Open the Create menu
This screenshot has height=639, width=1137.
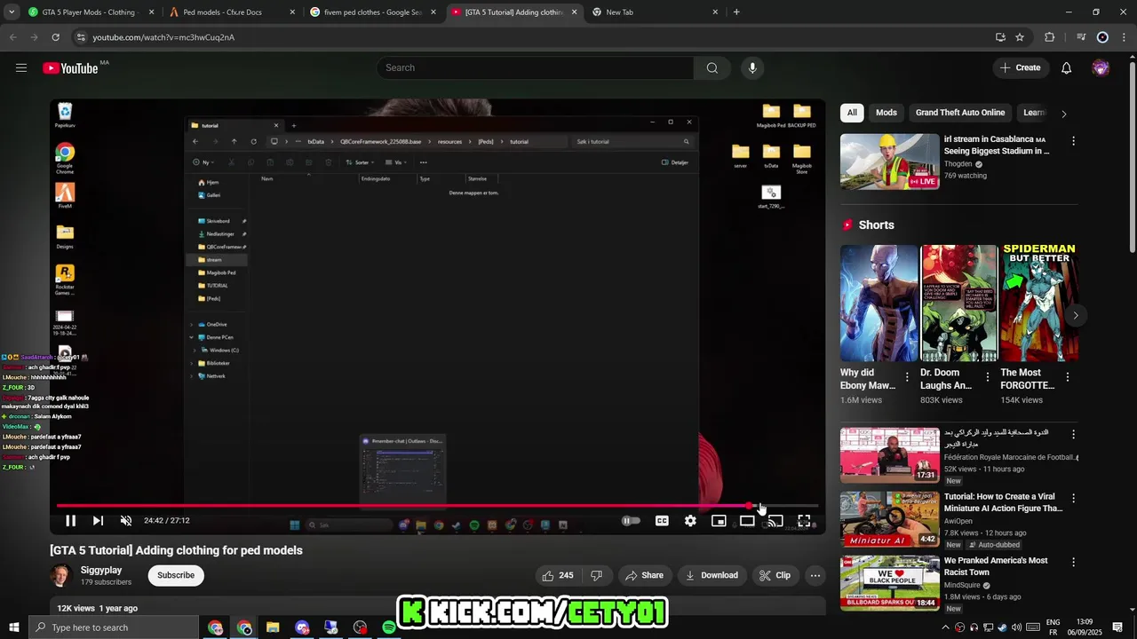(1020, 67)
